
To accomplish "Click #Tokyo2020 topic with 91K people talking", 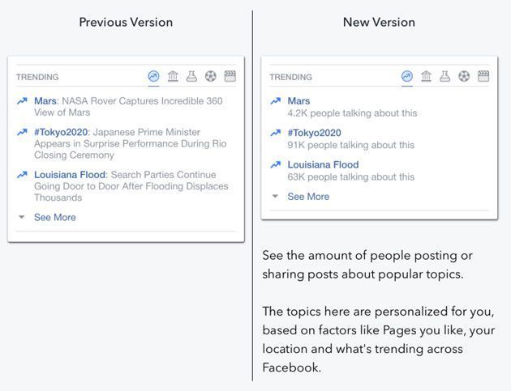I will coord(314,133).
